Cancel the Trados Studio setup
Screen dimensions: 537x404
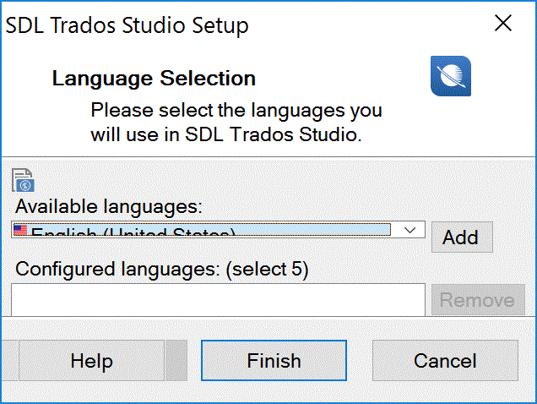point(445,360)
